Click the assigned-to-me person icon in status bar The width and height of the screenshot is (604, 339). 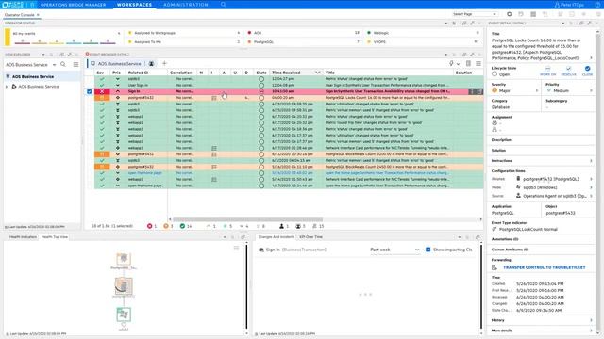click(x=281, y=226)
